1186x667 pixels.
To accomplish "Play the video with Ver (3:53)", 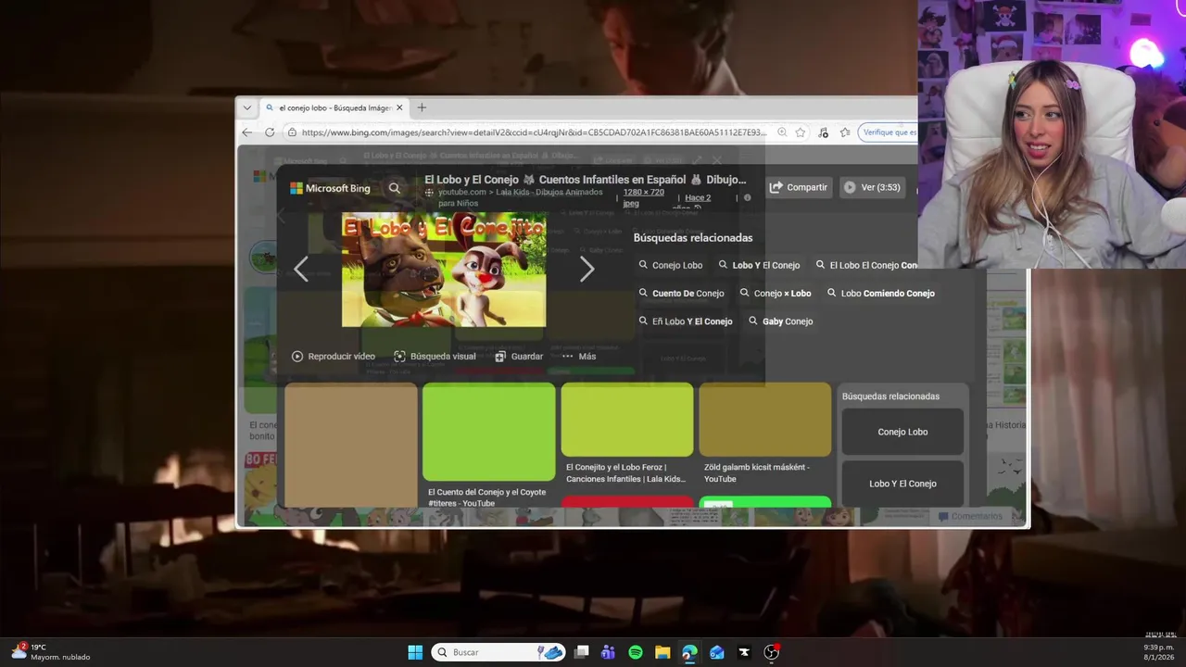I will click(872, 187).
